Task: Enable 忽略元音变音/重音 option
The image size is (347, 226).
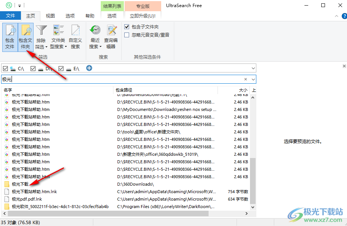Action: tap(126, 35)
